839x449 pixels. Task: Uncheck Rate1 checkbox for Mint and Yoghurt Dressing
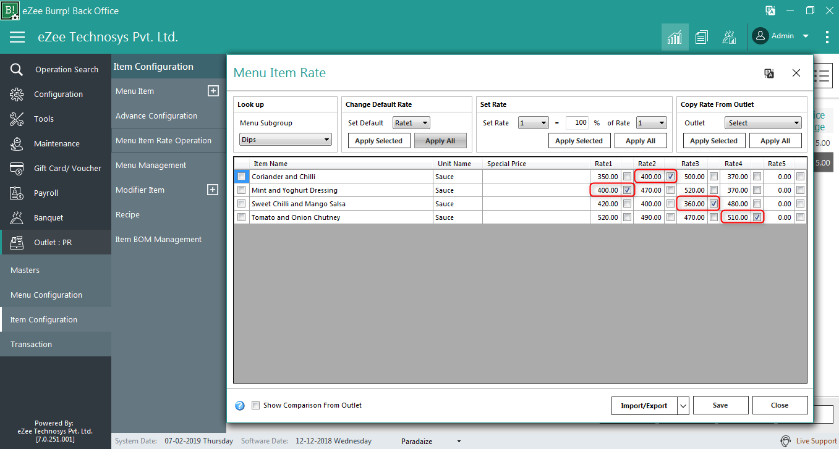628,190
